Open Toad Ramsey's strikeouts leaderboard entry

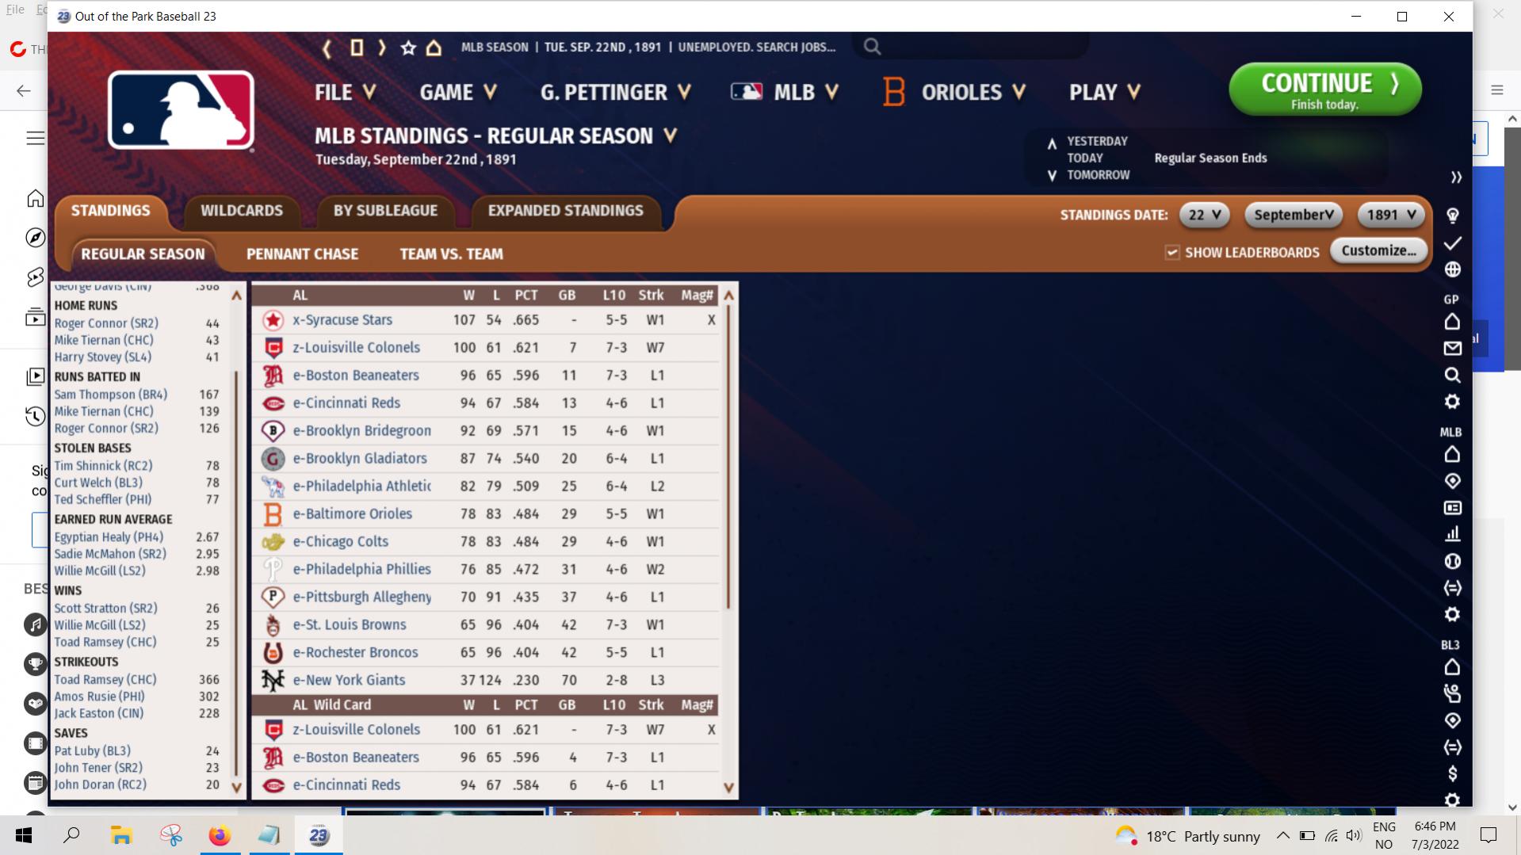pyautogui.click(x=105, y=680)
